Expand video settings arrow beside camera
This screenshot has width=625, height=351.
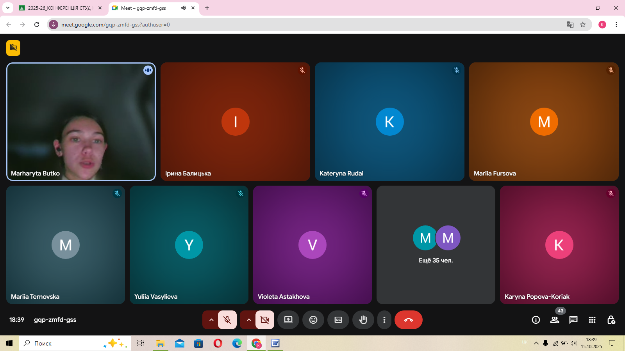coord(249,320)
